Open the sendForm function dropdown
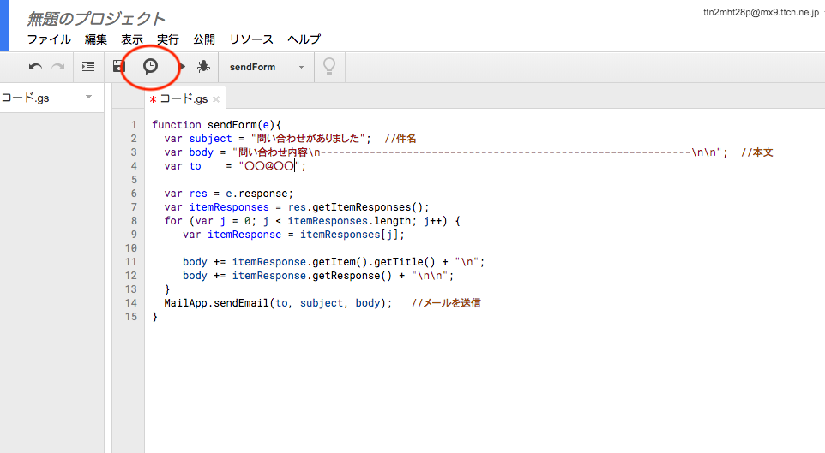825x453 pixels. pos(266,68)
